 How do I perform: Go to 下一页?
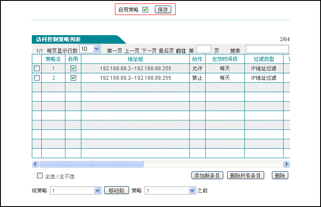tap(149, 51)
